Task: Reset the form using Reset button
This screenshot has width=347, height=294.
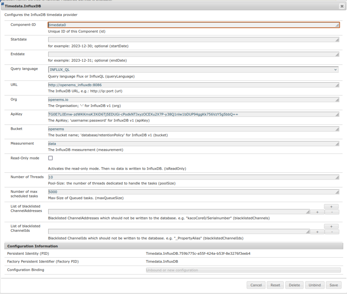Action: pyautogui.click(x=275, y=285)
